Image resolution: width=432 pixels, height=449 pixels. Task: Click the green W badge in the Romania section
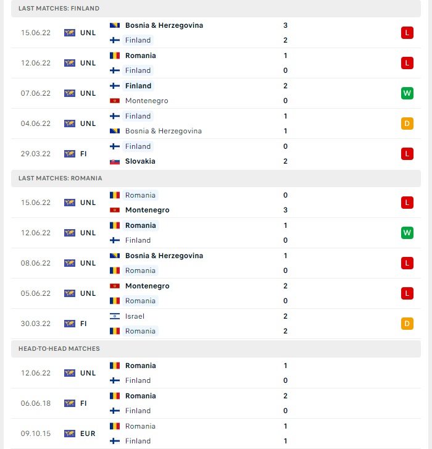(x=407, y=232)
